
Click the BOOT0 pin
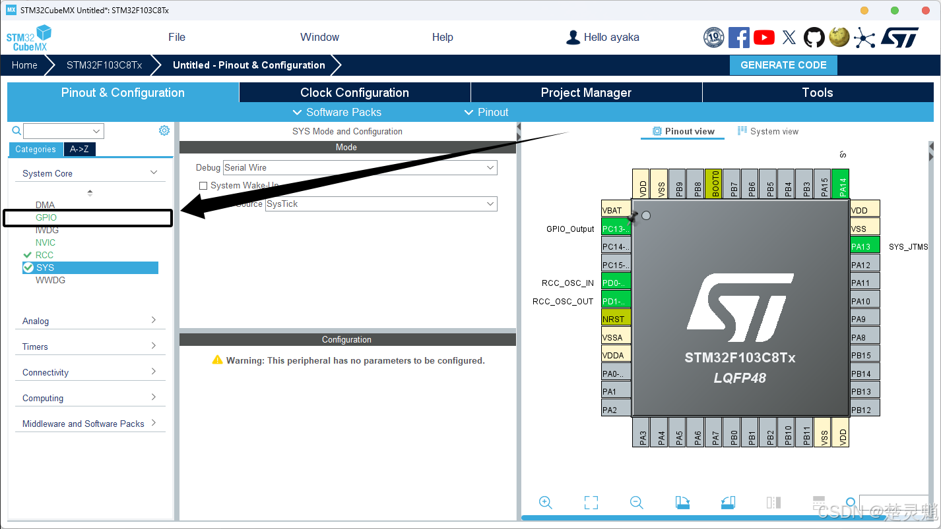tap(714, 184)
